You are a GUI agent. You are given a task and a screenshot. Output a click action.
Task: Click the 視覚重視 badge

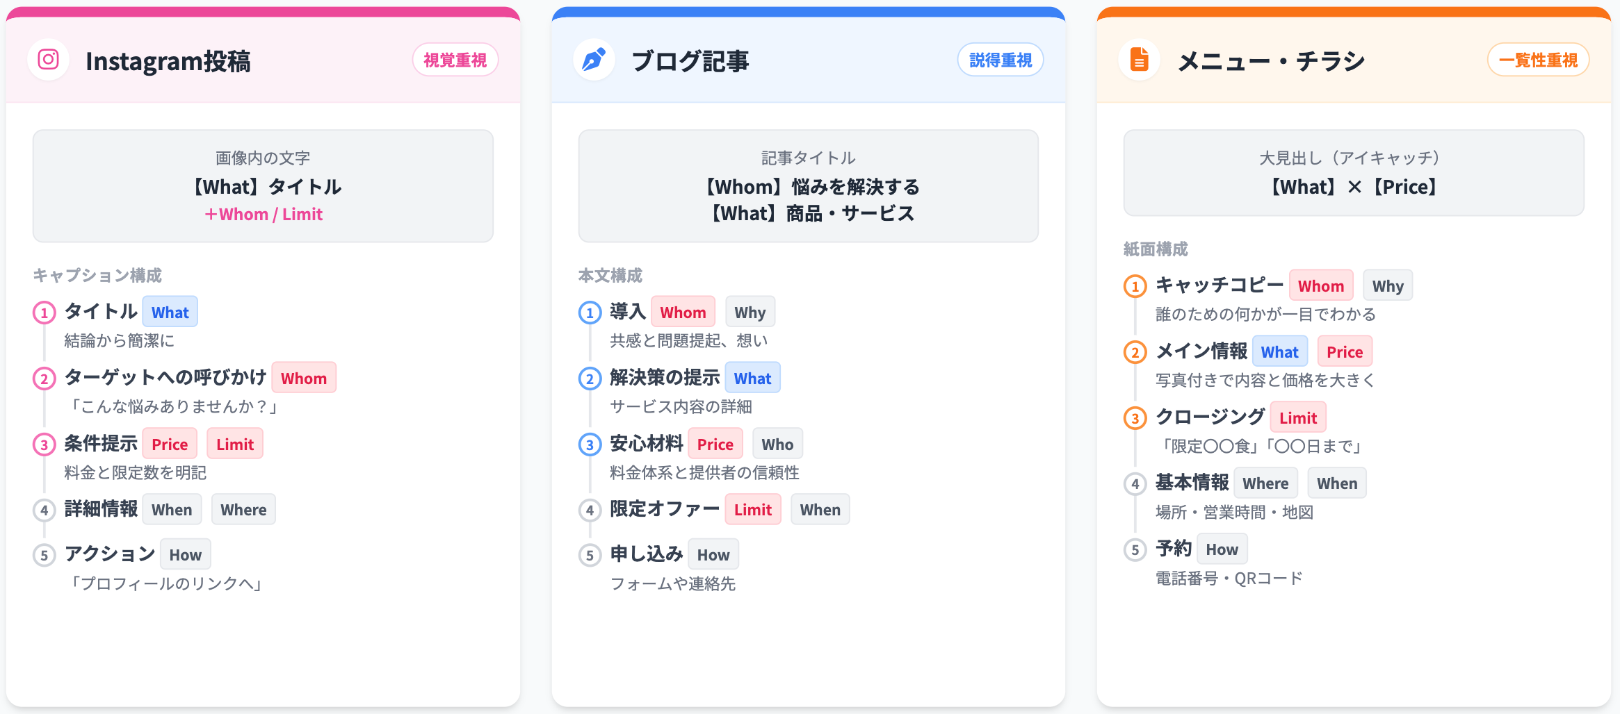pos(455,60)
